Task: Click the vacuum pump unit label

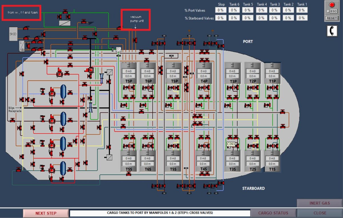Action: (136, 19)
